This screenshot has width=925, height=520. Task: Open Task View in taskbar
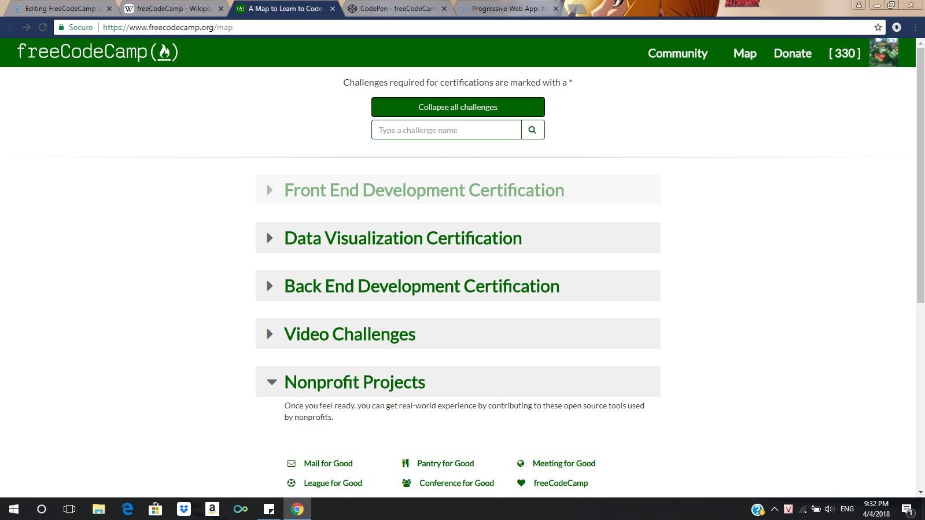click(69, 509)
